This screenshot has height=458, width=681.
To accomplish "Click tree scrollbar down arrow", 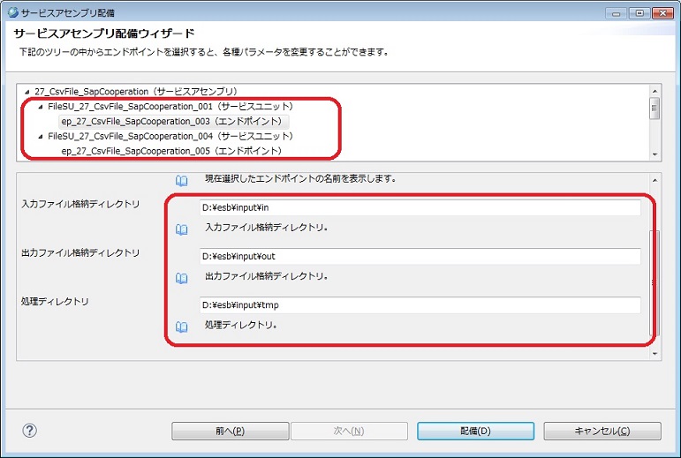I will [655, 154].
